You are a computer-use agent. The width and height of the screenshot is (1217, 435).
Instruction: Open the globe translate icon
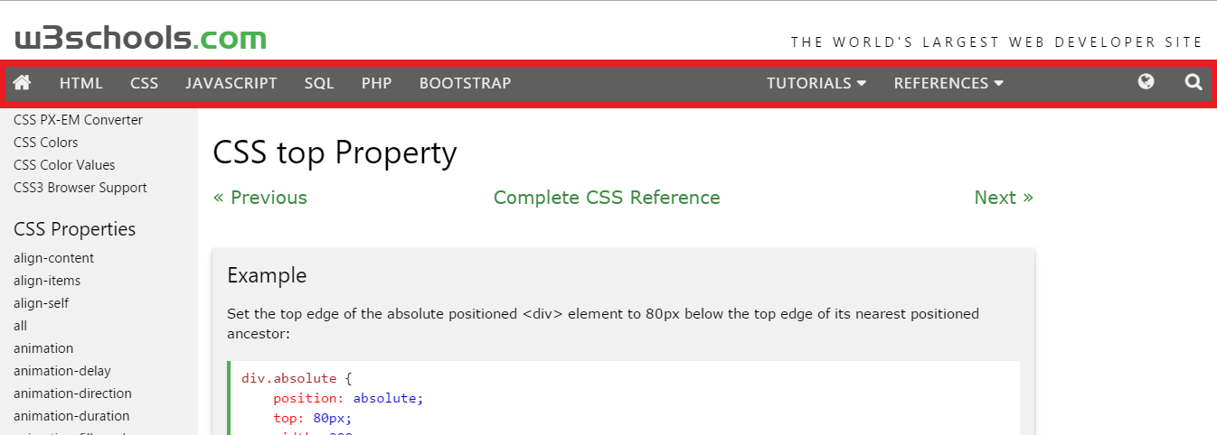[1146, 83]
